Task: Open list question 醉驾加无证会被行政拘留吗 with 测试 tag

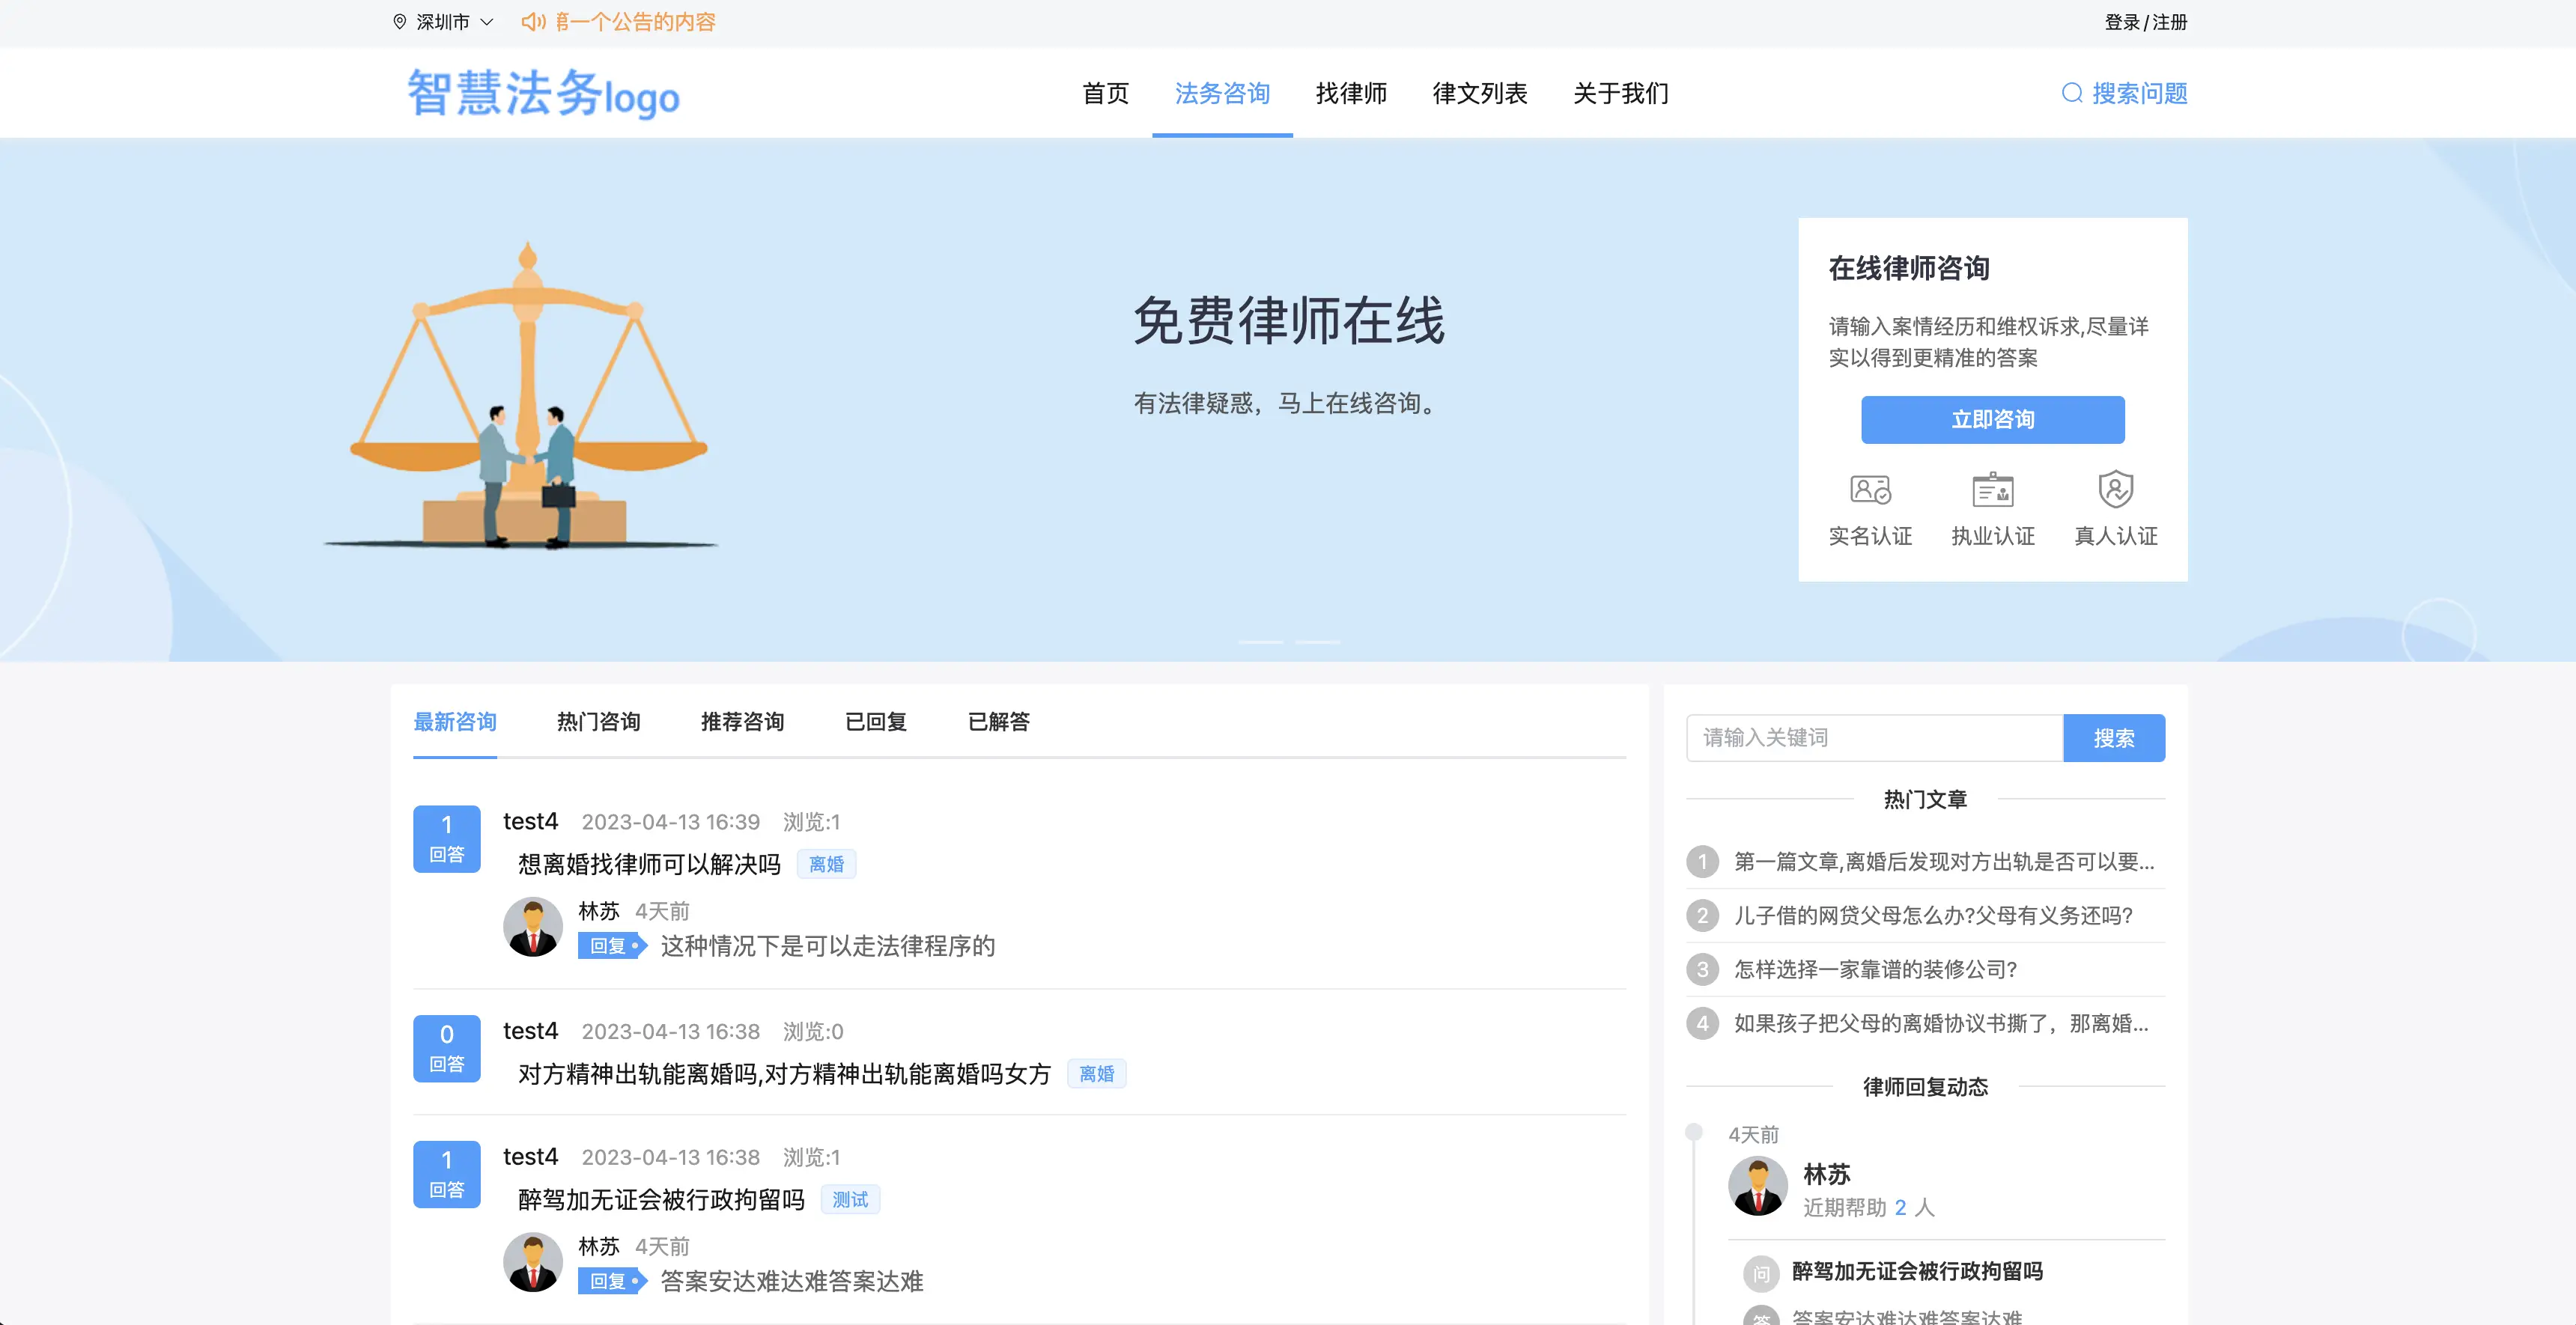Action: point(661,1199)
